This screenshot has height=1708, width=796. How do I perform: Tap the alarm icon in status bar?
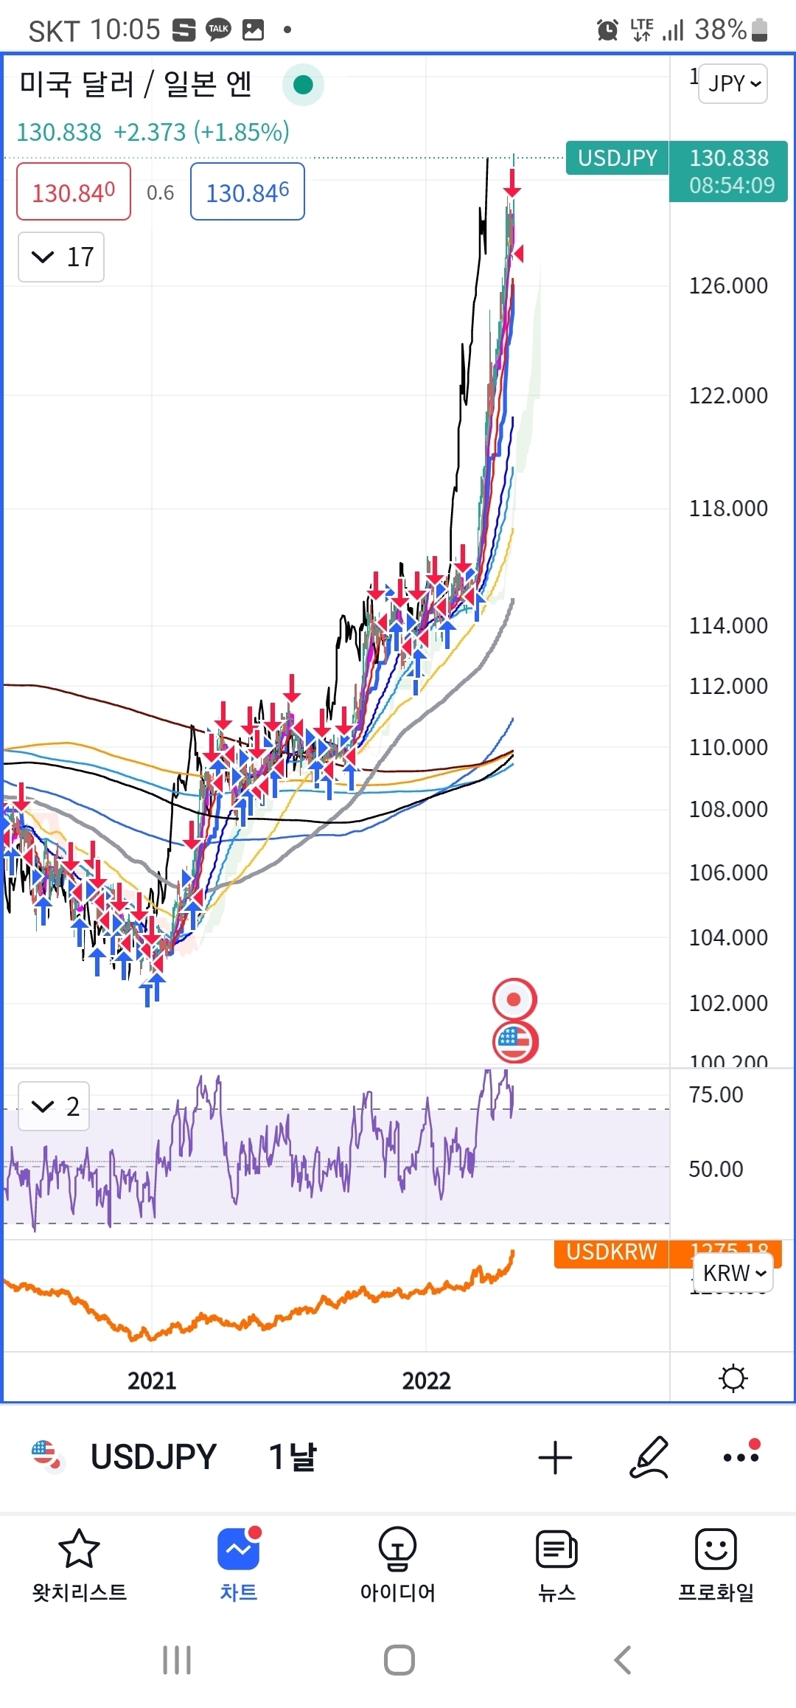pos(607,30)
